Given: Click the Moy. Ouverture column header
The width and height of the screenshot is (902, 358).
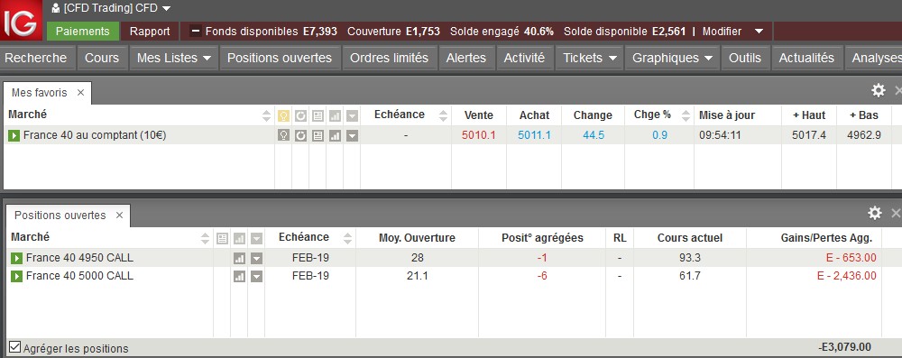Looking at the screenshot, I should tap(417, 238).
